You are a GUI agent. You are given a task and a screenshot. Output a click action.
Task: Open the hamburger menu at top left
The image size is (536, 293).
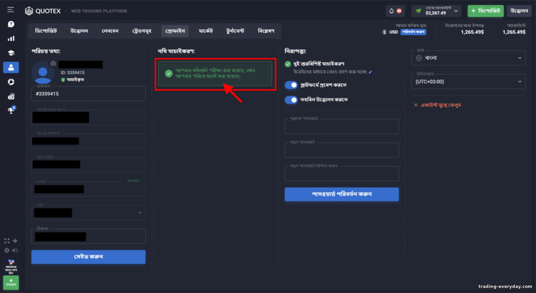(x=11, y=9)
